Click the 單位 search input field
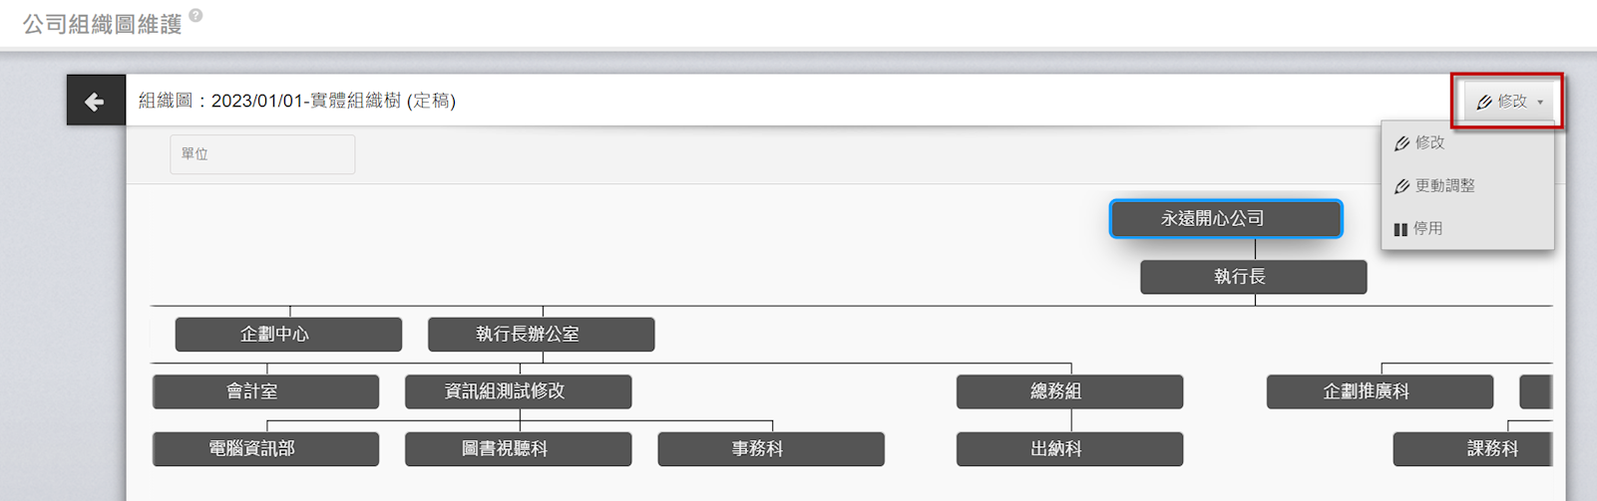1597x501 pixels. click(x=262, y=154)
